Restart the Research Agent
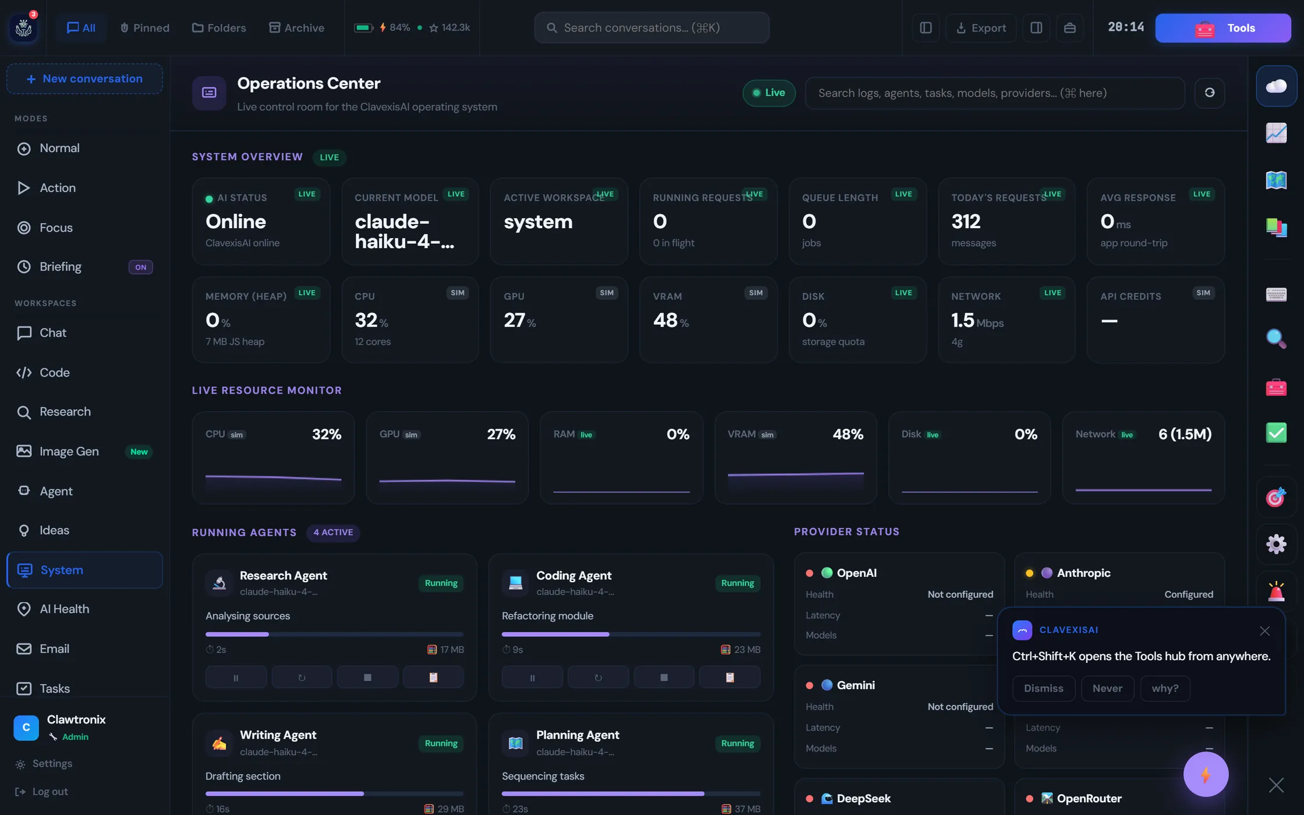This screenshot has width=1304, height=815. [x=302, y=678]
